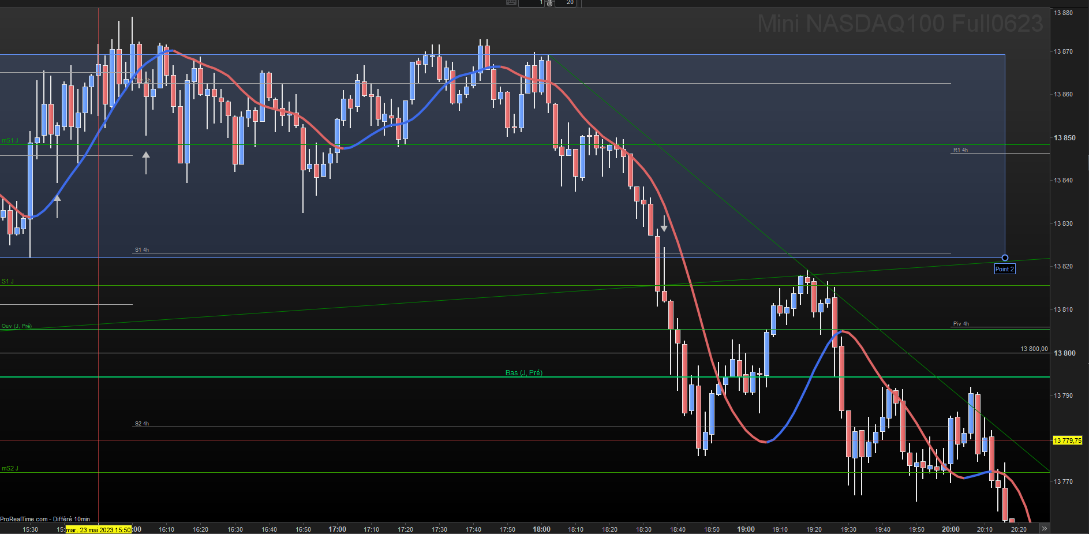Edit the field showing value 1
The image size is (1089, 534).
click(x=532, y=3)
